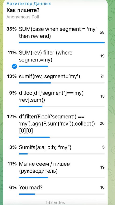Open the Архитектор Данных channel name

click(x=29, y=4)
